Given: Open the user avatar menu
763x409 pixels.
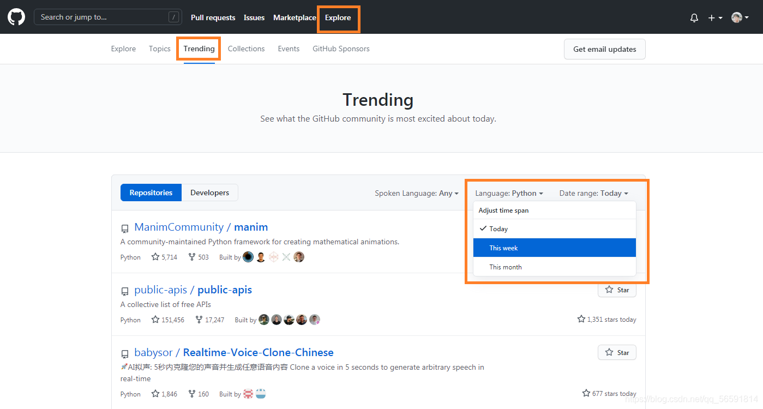Looking at the screenshot, I should pyautogui.click(x=740, y=17).
